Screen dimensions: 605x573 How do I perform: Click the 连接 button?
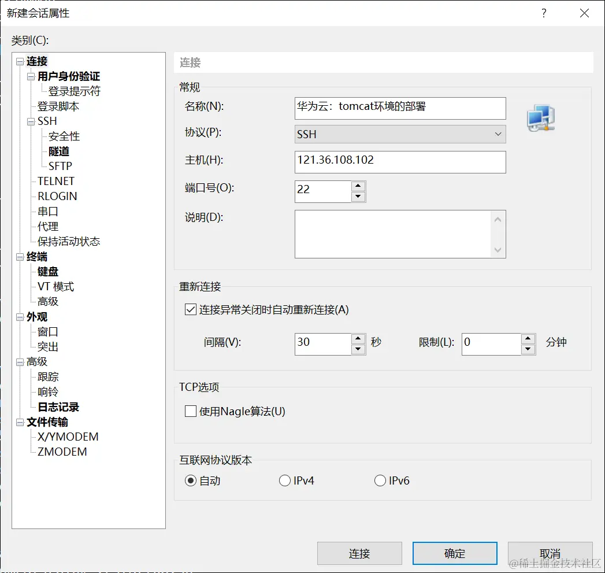pyautogui.click(x=359, y=553)
